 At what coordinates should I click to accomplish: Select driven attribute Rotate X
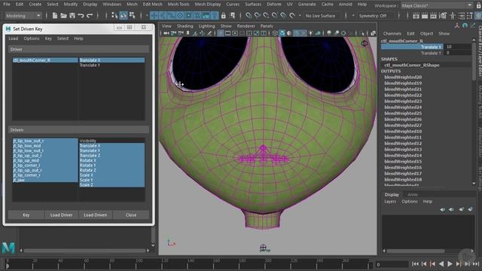[112, 160]
